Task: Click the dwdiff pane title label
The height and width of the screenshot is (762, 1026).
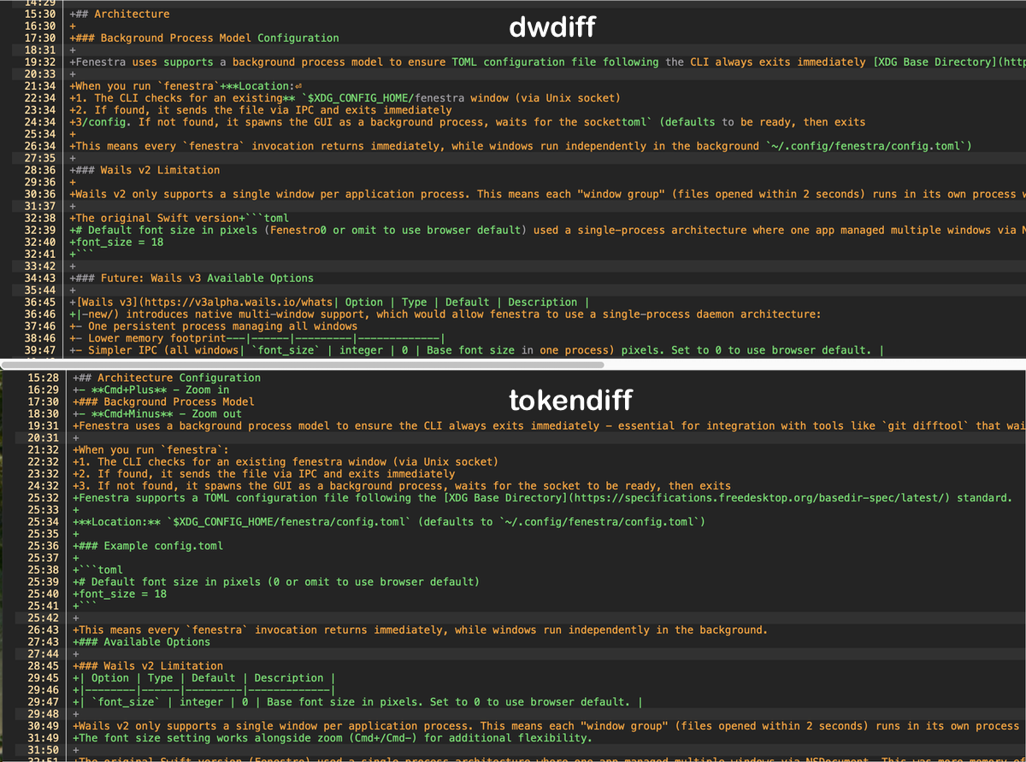Action: tap(551, 26)
